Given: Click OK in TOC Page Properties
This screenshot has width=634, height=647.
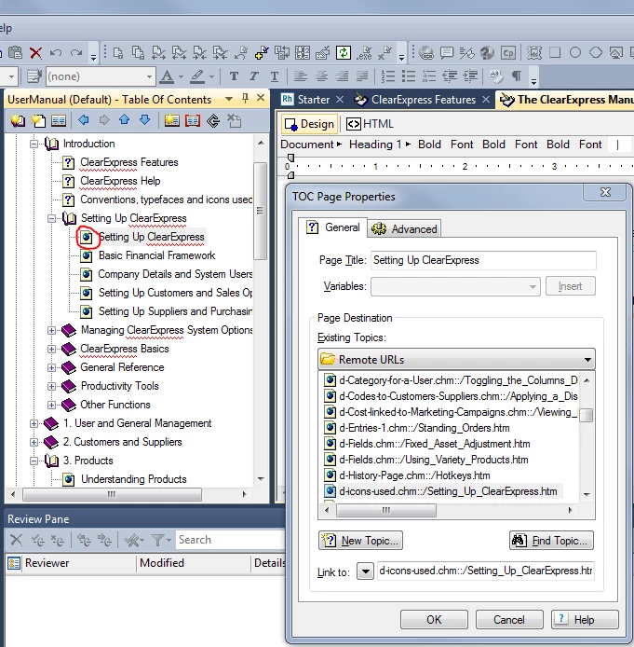Looking at the screenshot, I should coord(434,619).
